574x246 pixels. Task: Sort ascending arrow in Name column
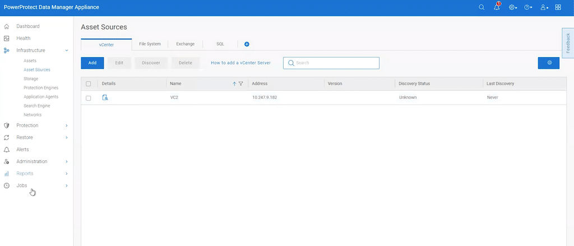234,84
